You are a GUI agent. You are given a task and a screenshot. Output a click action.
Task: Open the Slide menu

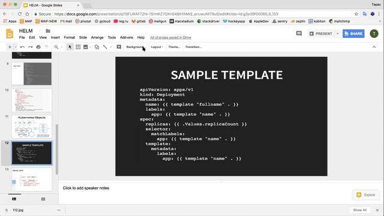83,37
